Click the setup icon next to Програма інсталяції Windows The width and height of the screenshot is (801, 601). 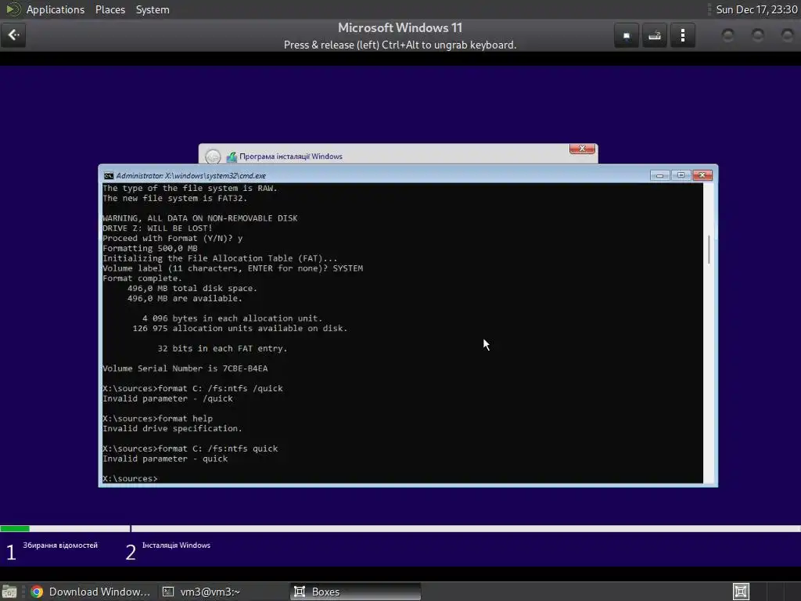pos(232,157)
